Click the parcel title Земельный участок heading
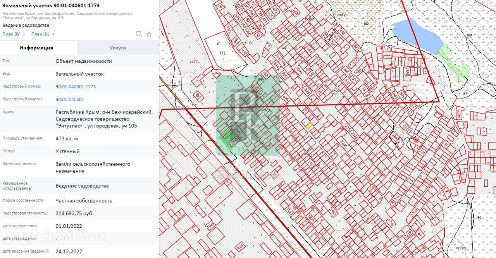 coord(51,5)
